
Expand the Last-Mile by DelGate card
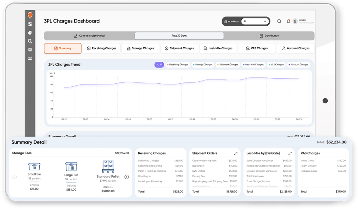click(290, 153)
